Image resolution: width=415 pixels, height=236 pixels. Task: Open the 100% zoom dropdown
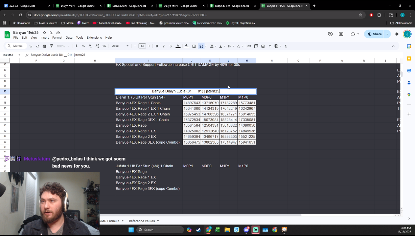(x=63, y=46)
